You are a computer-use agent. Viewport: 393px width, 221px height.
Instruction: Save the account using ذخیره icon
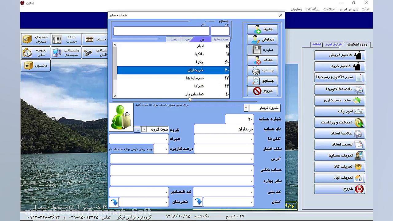[x=262, y=50]
